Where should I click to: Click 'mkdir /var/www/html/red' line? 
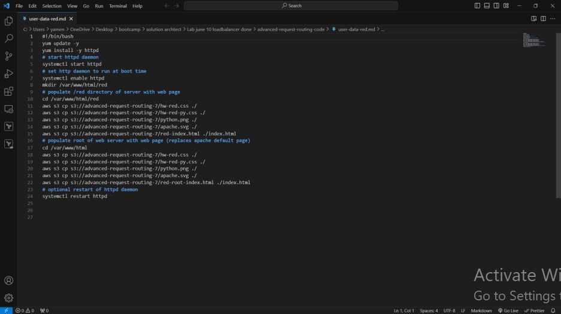point(74,85)
